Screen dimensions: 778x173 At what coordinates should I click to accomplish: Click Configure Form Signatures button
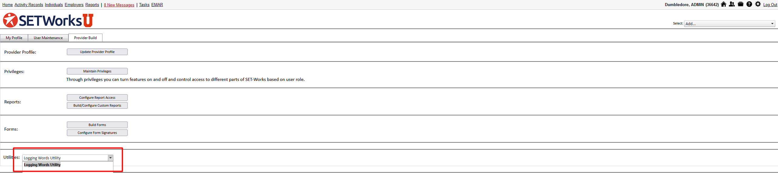pyautogui.click(x=97, y=133)
